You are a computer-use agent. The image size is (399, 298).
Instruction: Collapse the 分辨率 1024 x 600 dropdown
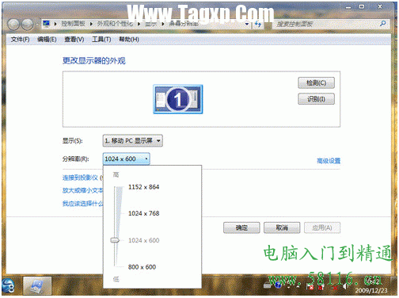click(x=126, y=159)
